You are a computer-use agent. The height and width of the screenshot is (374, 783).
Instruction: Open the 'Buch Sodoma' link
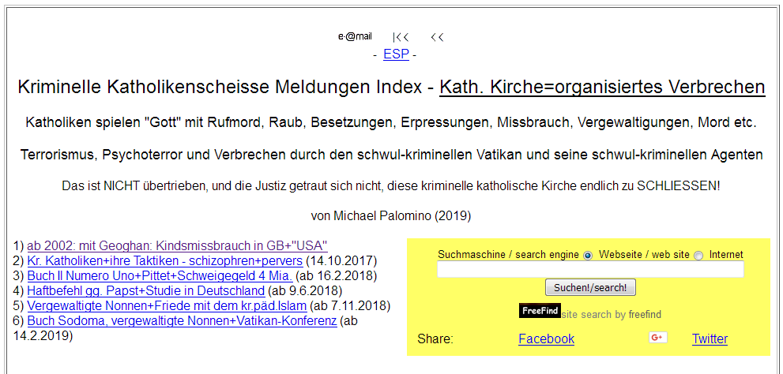point(182,320)
